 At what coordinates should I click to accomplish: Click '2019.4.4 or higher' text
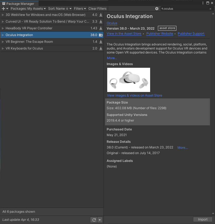coord(120,120)
